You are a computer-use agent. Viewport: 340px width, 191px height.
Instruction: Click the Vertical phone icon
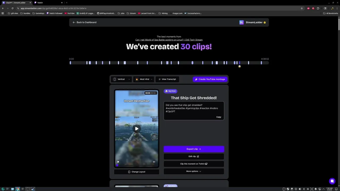coord(114,79)
